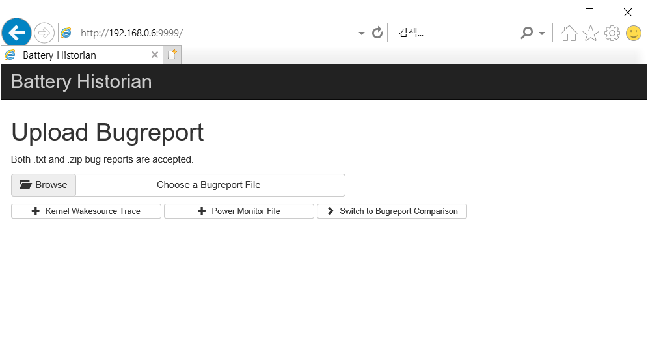Viewport: 648px width, 341px height.
Task: Click the forward navigation arrow
Action: [x=44, y=33]
